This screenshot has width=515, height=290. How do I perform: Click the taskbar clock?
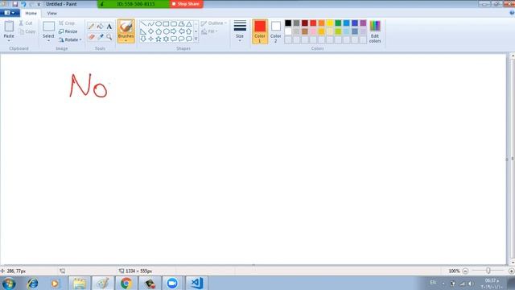click(492, 284)
